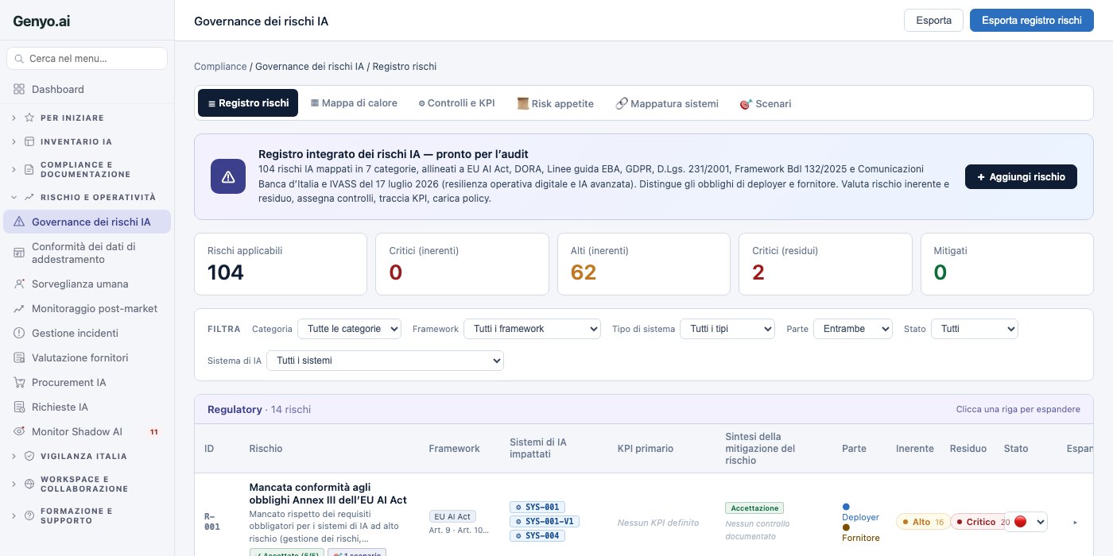The image size is (1113, 556).
Task: Open Governance dei rischi IA breadcrumb
Action: 309,67
